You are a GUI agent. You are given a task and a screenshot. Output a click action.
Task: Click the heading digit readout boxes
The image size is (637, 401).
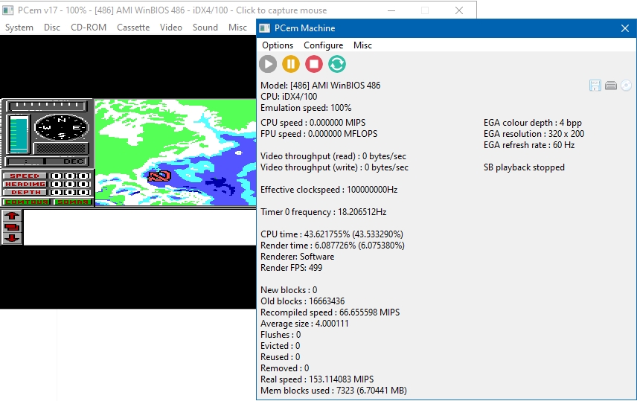70,184
